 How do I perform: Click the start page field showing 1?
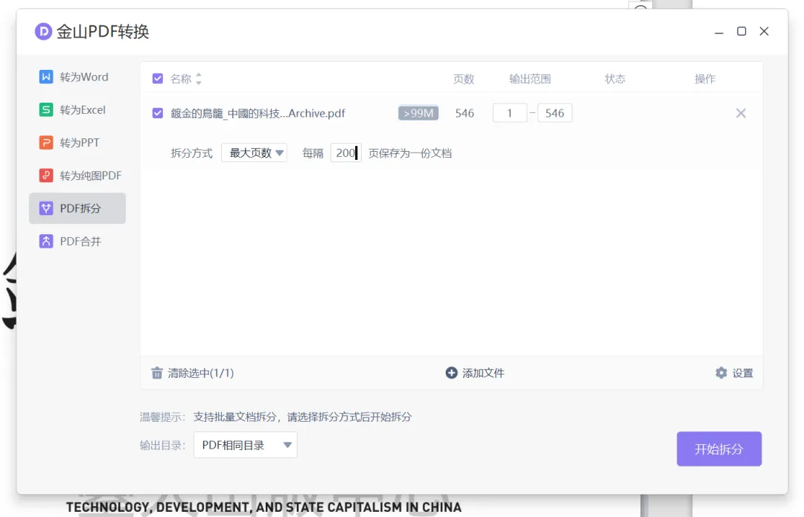click(x=510, y=113)
